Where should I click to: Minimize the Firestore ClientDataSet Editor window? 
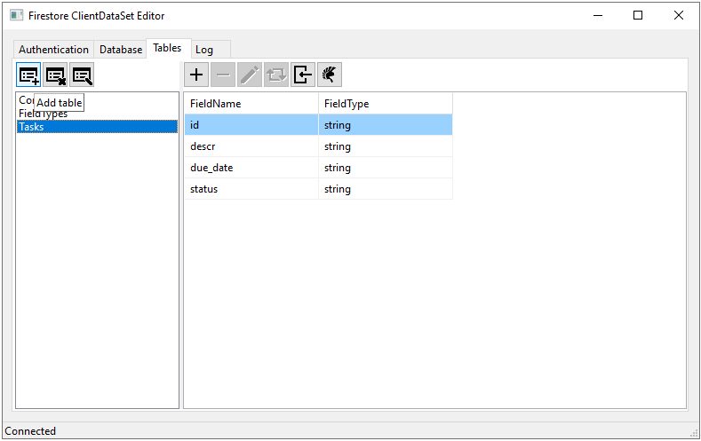[x=598, y=16]
